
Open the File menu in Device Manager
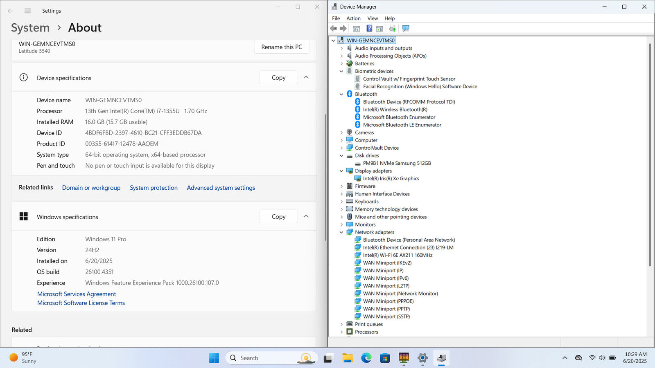click(x=336, y=18)
